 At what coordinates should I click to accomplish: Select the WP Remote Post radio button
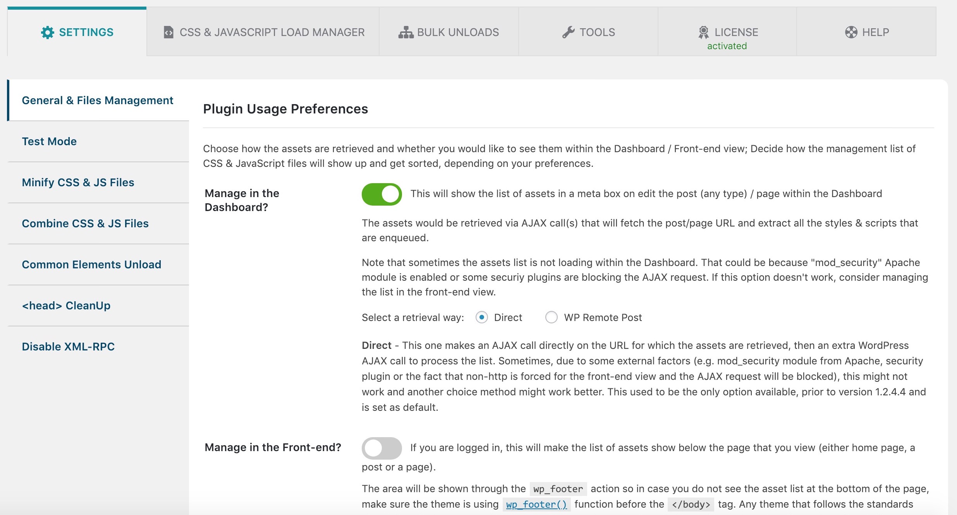[x=550, y=317]
